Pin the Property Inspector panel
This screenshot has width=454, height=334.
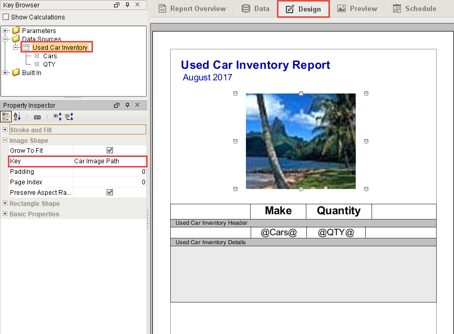point(127,106)
